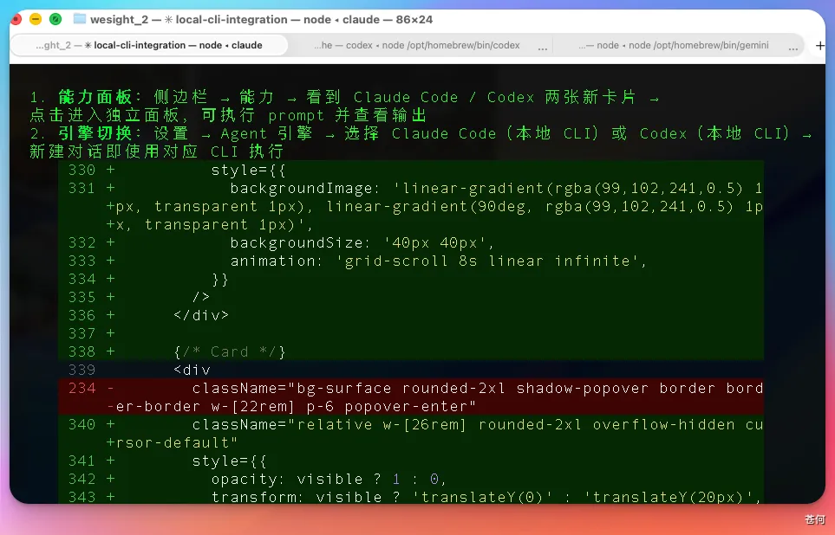Open a new tab with plus button
Viewport: 835px width, 535px height.
pos(819,46)
